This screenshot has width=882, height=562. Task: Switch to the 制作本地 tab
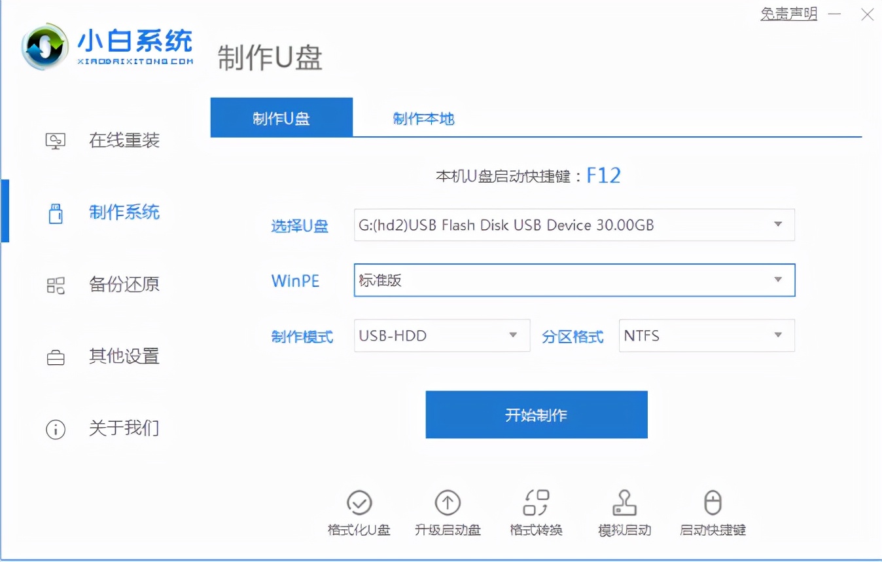coord(423,119)
